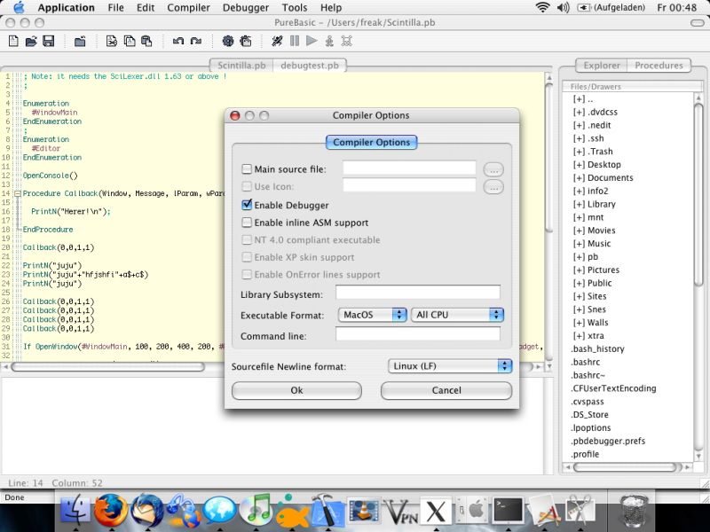710x532 pixels.
Task: Click NT 4.0 compliant executable checkbox
Action: [247, 239]
